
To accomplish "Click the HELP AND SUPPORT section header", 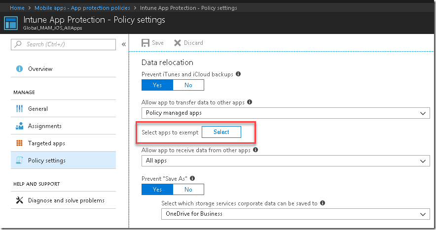I will coord(36,184).
